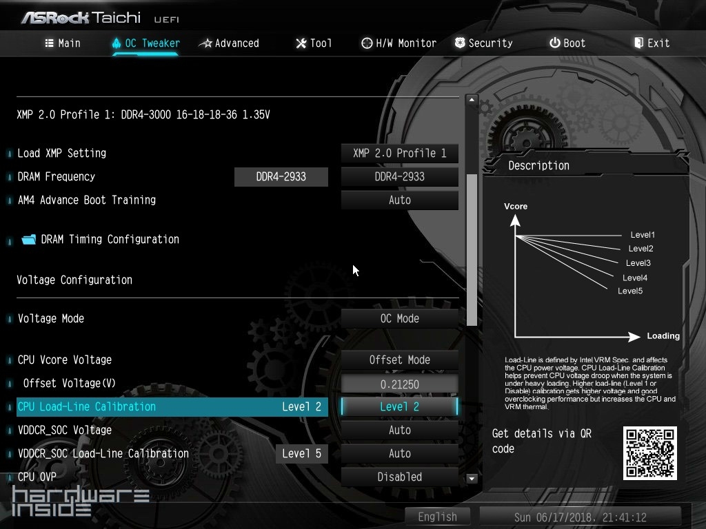
Task: Click the scrollbar down arrow
Action: 472,478
